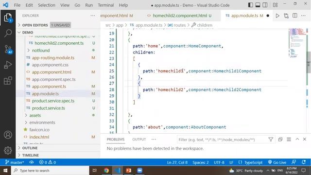Switch to homechild2.component.html tab
This screenshot has height=175, width=311.
click(179, 16)
